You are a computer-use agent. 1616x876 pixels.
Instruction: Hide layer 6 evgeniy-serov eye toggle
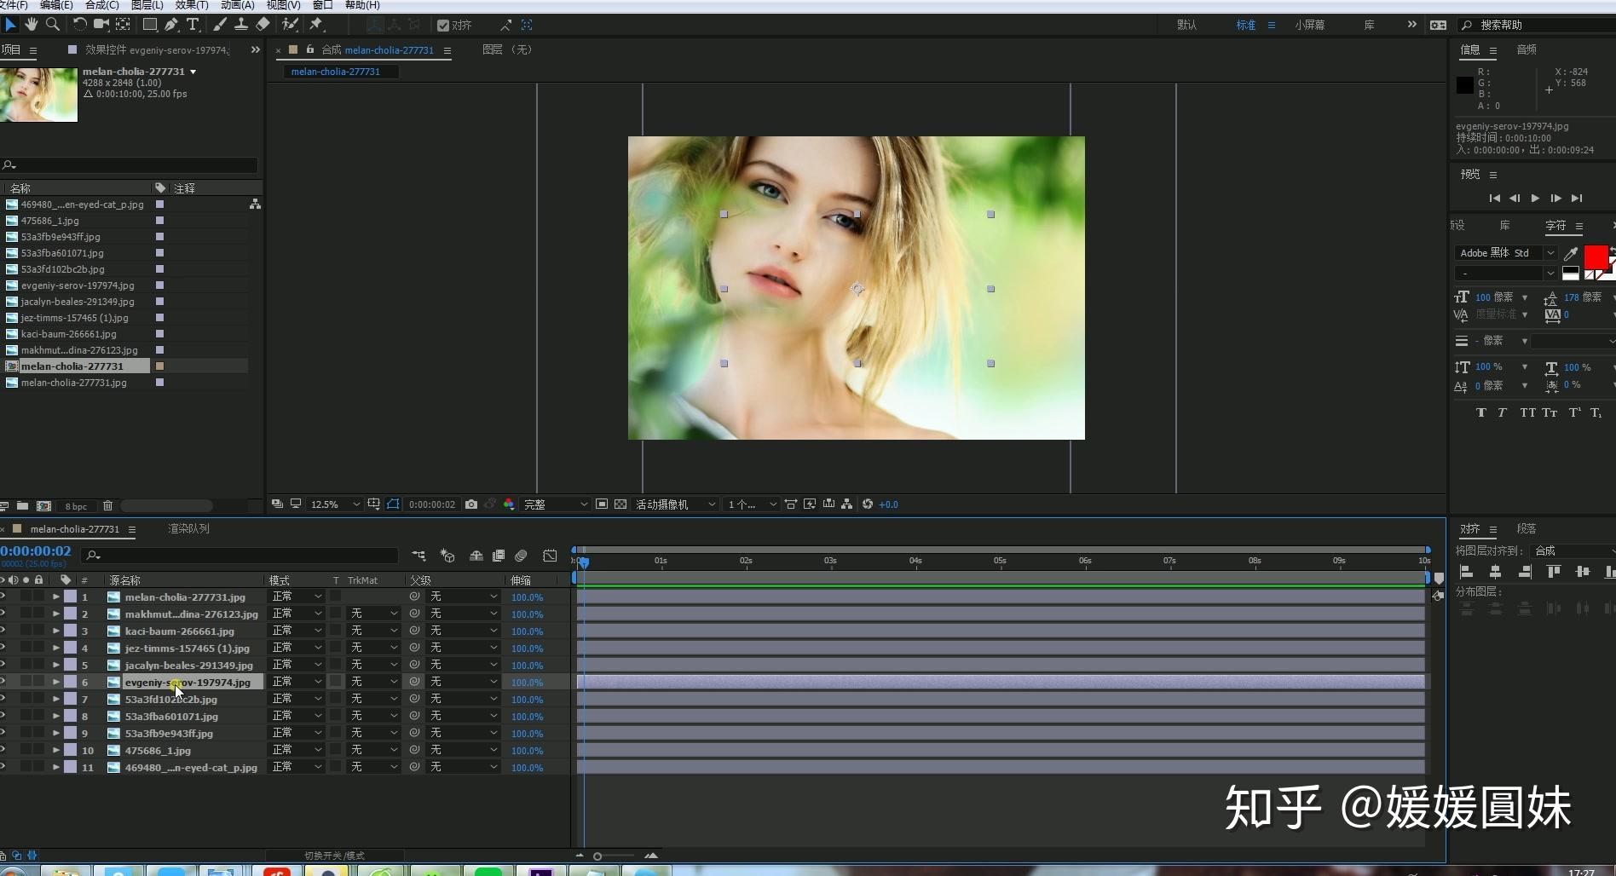pyautogui.click(x=3, y=682)
